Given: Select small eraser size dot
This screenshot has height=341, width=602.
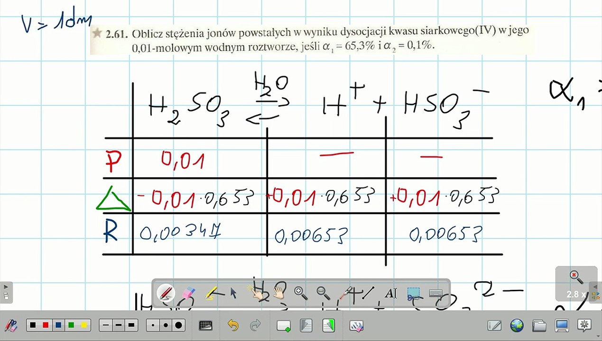Looking at the screenshot, I should tap(153, 325).
